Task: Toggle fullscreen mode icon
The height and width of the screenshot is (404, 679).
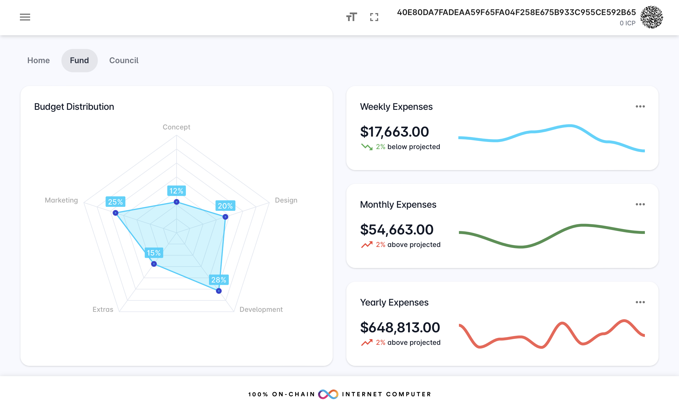Action: (374, 17)
